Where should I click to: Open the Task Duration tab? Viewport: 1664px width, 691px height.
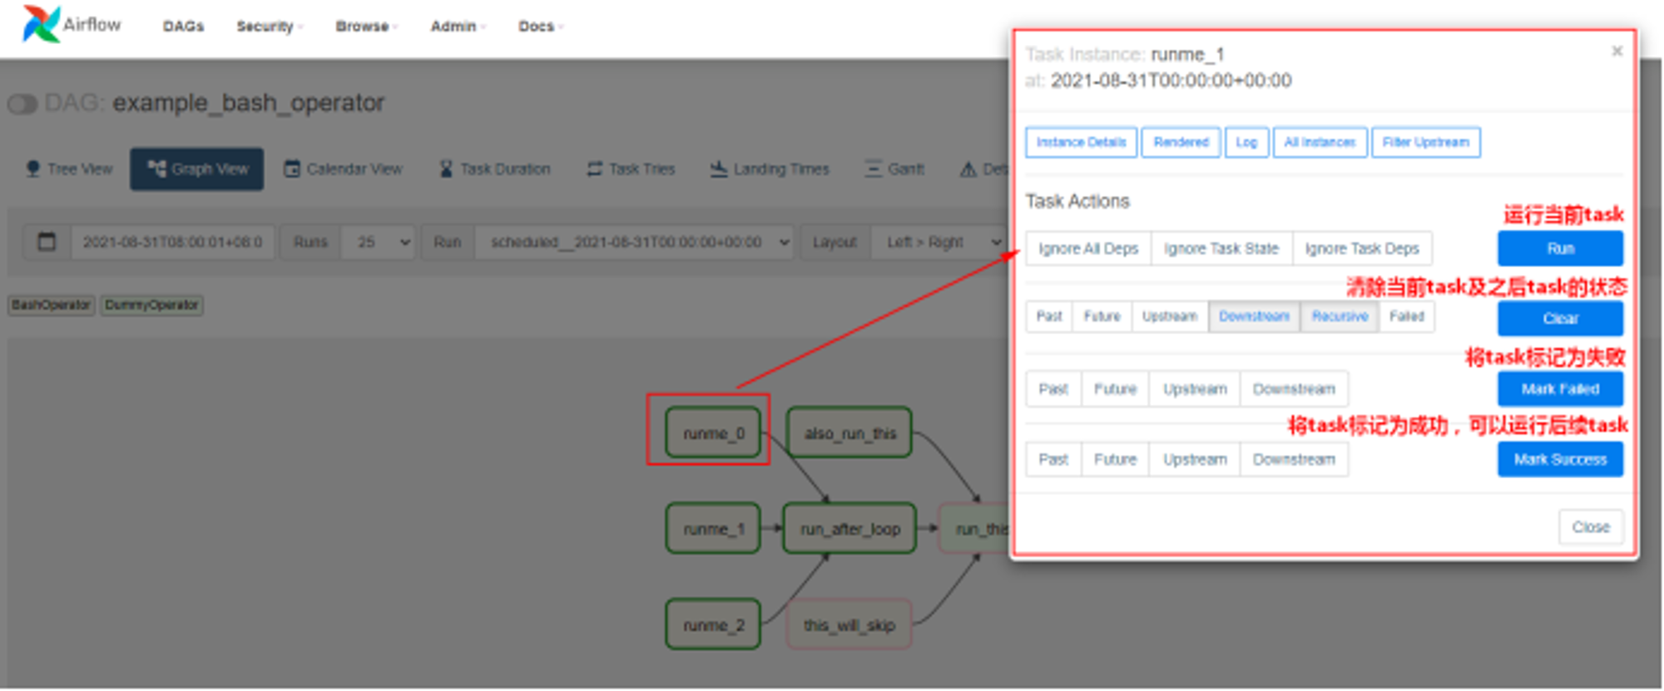[x=495, y=169]
